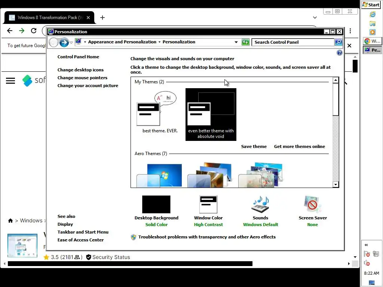Click Change mouse pointers link
This screenshot has height=287, width=383.
pos(82,78)
